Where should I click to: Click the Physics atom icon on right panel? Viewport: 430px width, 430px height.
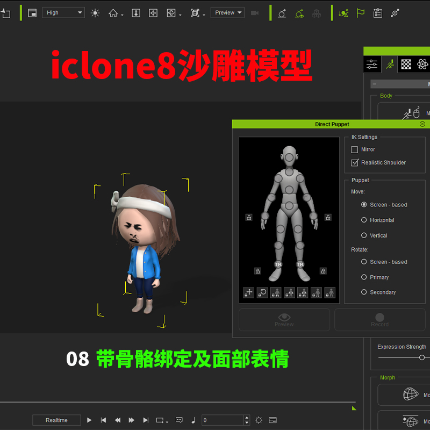click(422, 64)
